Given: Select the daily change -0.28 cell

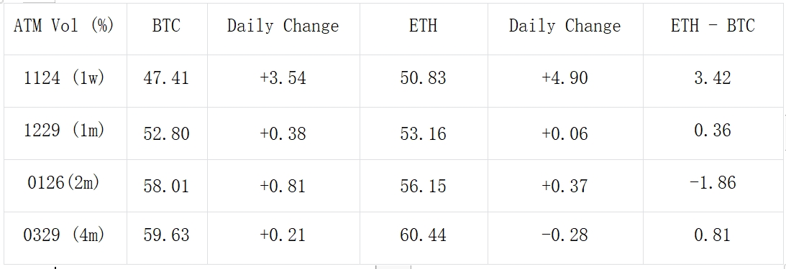Looking at the screenshot, I should (565, 238).
